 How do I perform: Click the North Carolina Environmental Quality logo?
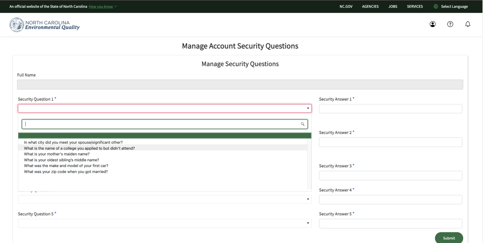click(45, 25)
